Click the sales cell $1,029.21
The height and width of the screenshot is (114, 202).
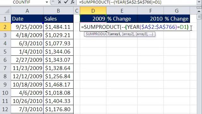tap(58, 35)
